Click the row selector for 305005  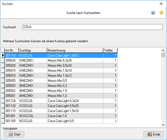[x=3, y=81]
